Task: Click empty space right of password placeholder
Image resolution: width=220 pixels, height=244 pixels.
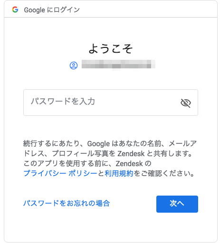Action: point(136,103)
